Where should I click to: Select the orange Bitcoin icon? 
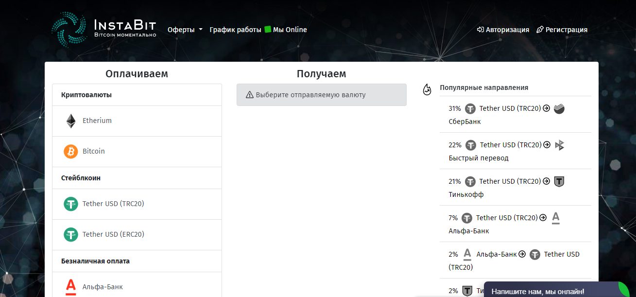pyautogui.click(x=71, y=152)
